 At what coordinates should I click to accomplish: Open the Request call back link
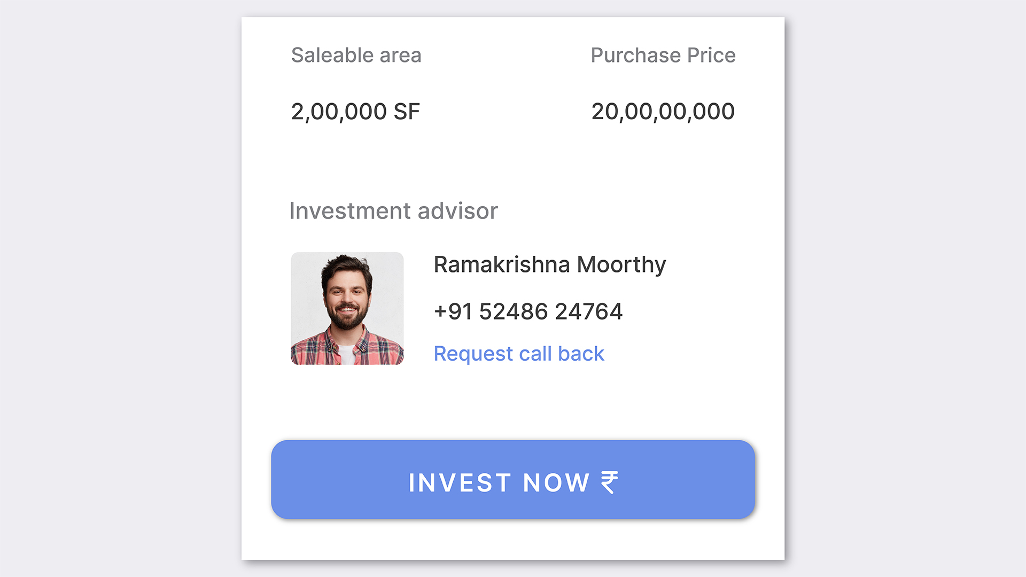(518, 354)
